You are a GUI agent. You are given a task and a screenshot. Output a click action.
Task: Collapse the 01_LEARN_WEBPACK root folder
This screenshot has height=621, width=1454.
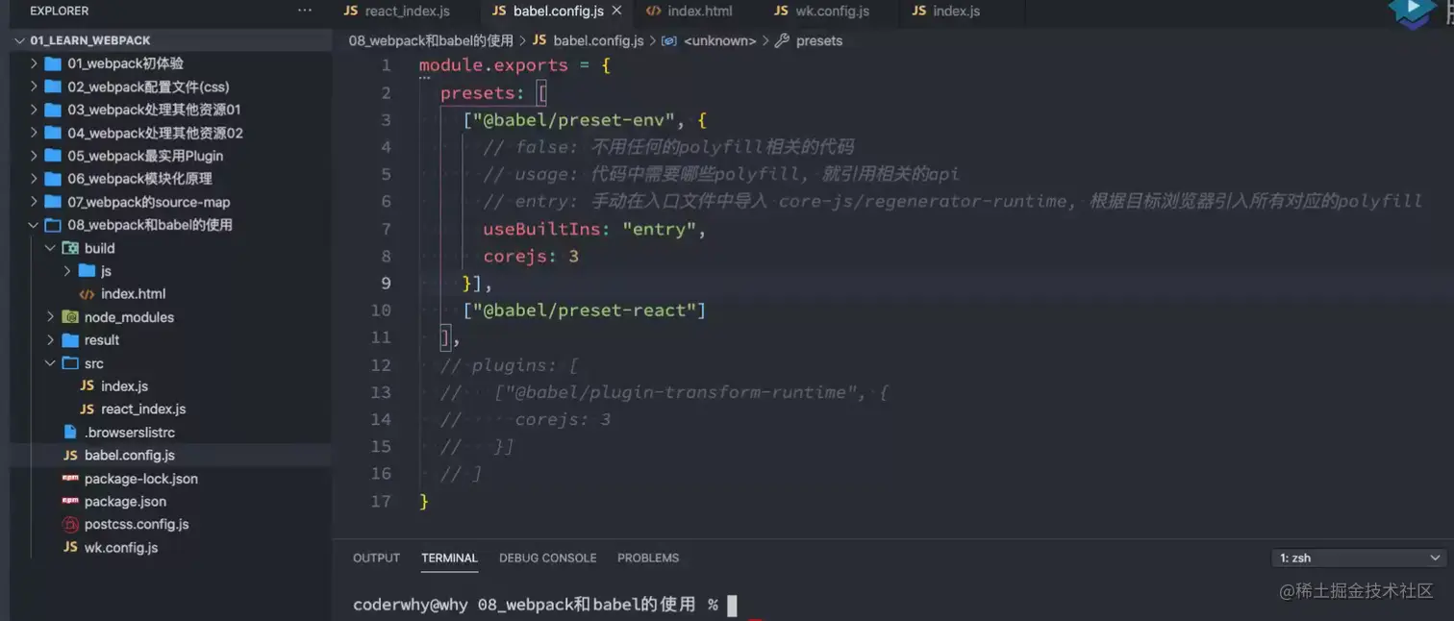(x=20, y=40)
